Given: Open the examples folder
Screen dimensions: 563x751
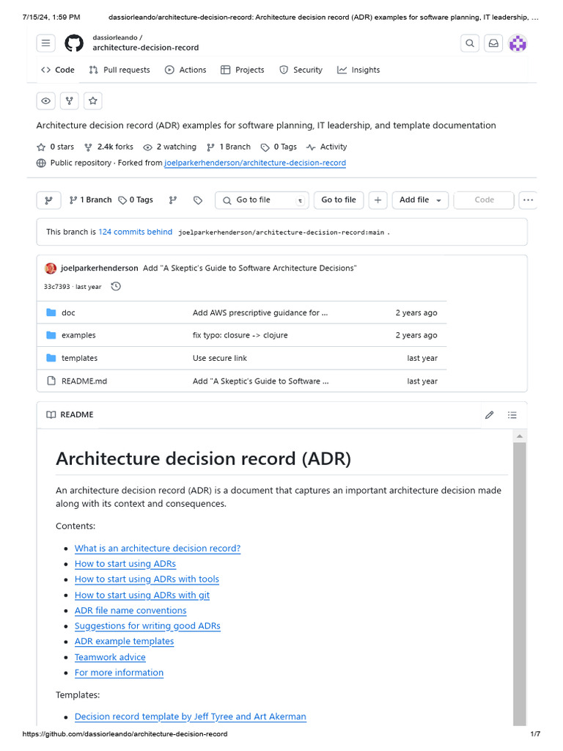Looking at the screenshot, I should [x=78, y=335].
